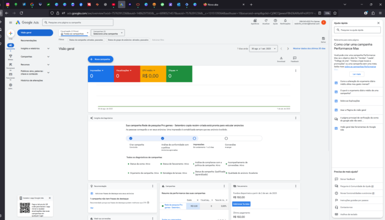Open Histórico de alterações menu item
Viewport: 385px width, 220px height.
[33, 80]
